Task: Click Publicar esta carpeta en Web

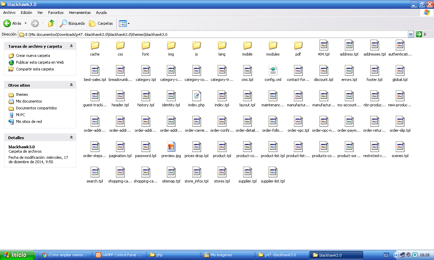Action: 40,62
